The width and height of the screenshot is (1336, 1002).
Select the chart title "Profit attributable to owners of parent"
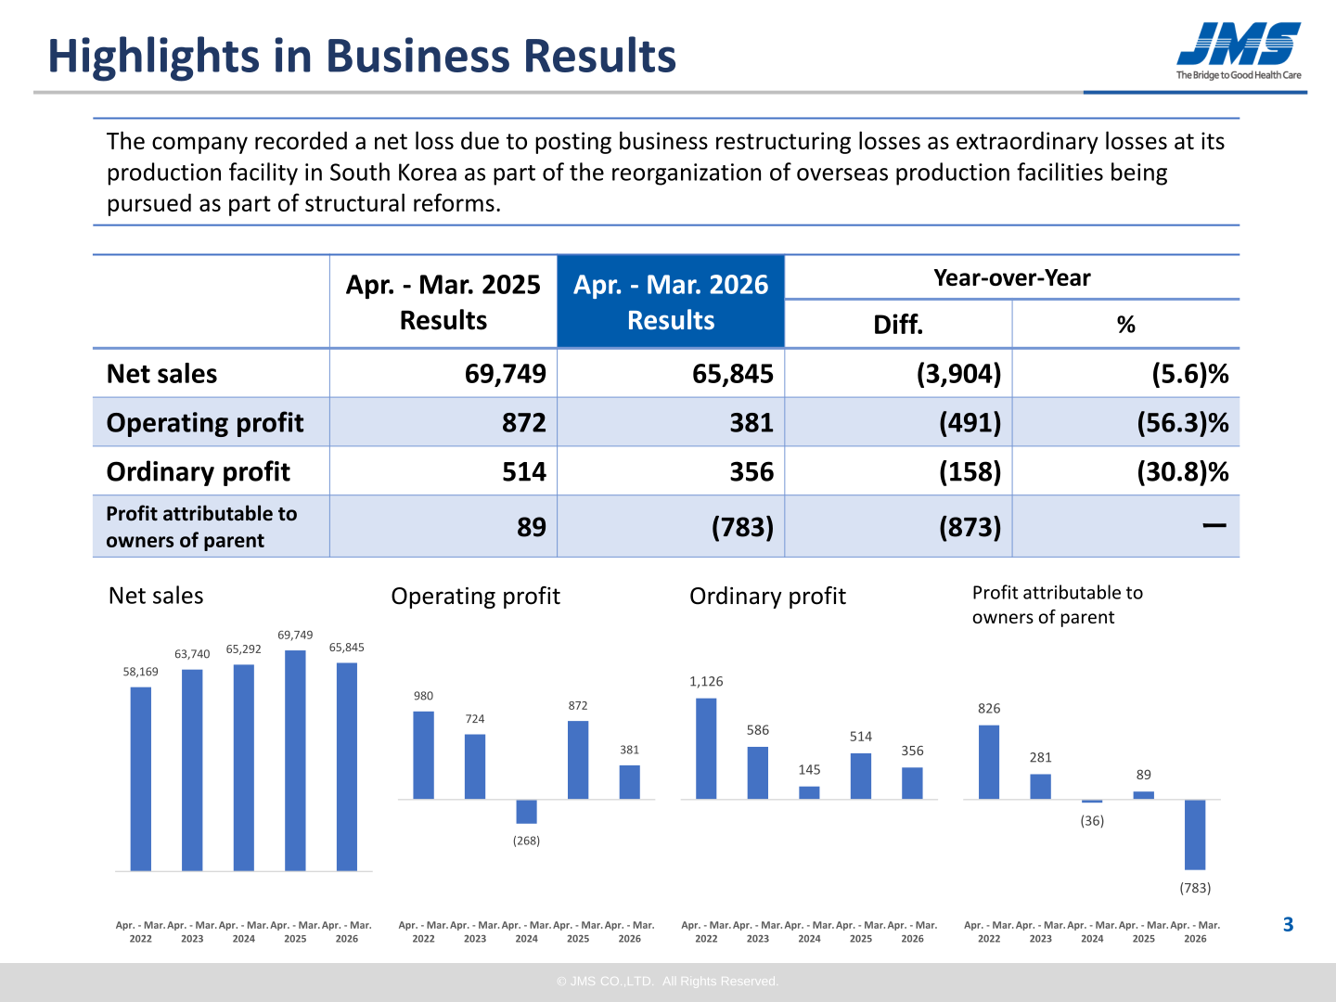point(1058,605)
